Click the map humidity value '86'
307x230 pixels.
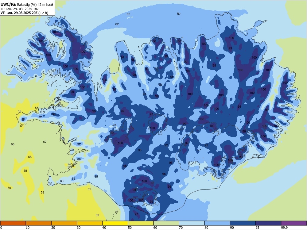click(x=79, y=159)
